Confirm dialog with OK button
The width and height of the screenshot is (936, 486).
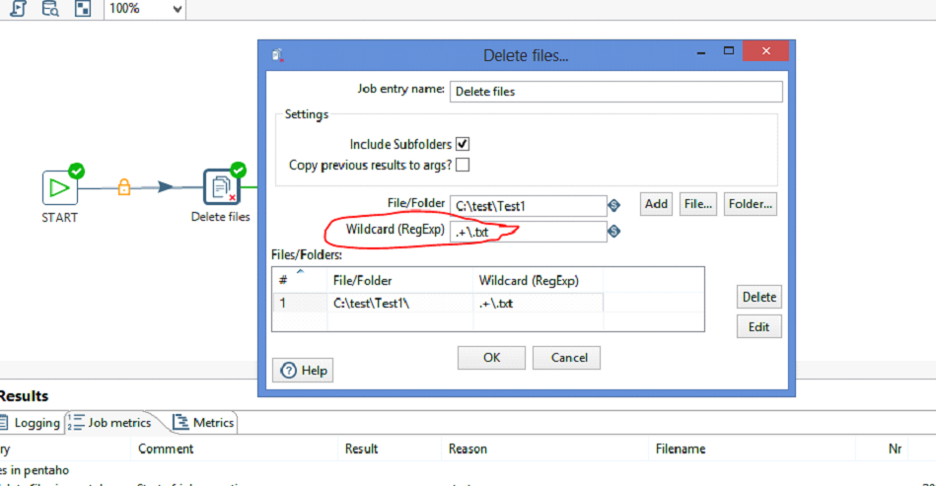pos(491,358)
